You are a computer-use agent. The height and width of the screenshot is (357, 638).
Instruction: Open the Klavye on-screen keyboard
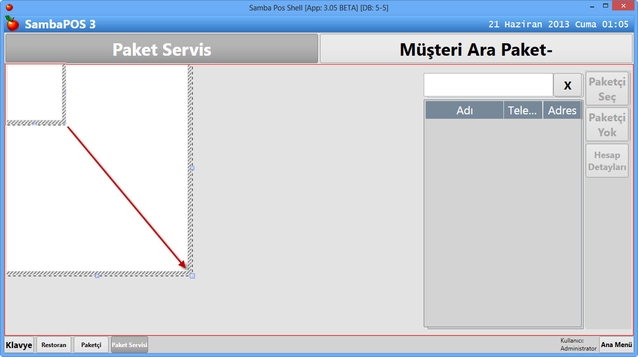coord(18,344)
